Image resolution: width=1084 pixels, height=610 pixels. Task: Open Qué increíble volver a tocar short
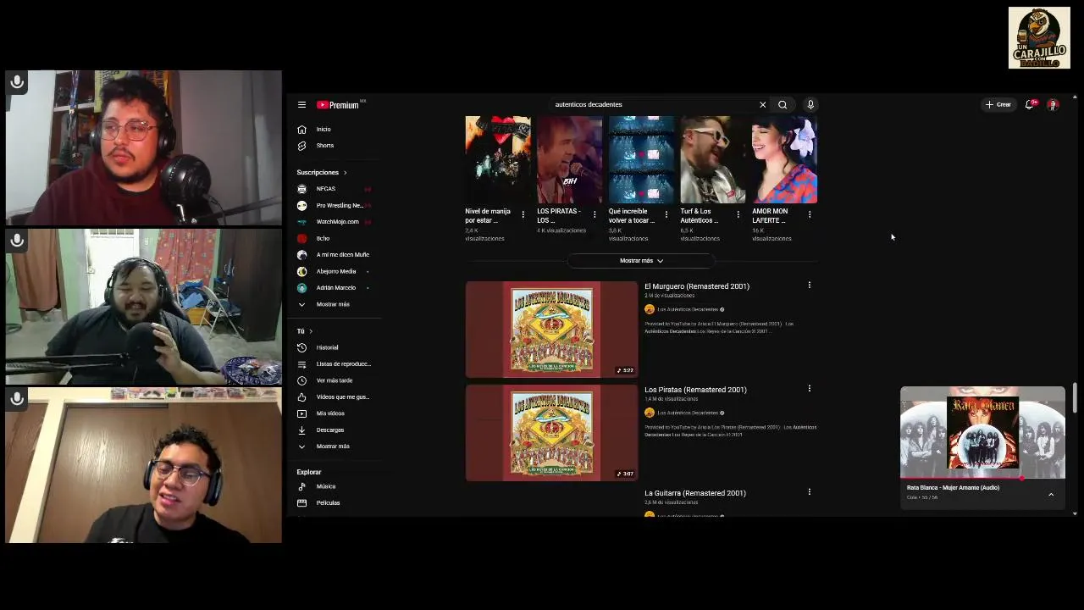point(641,159)
